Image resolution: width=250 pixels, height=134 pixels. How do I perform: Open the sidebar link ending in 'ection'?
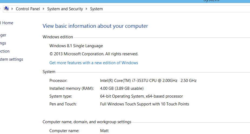5,51
